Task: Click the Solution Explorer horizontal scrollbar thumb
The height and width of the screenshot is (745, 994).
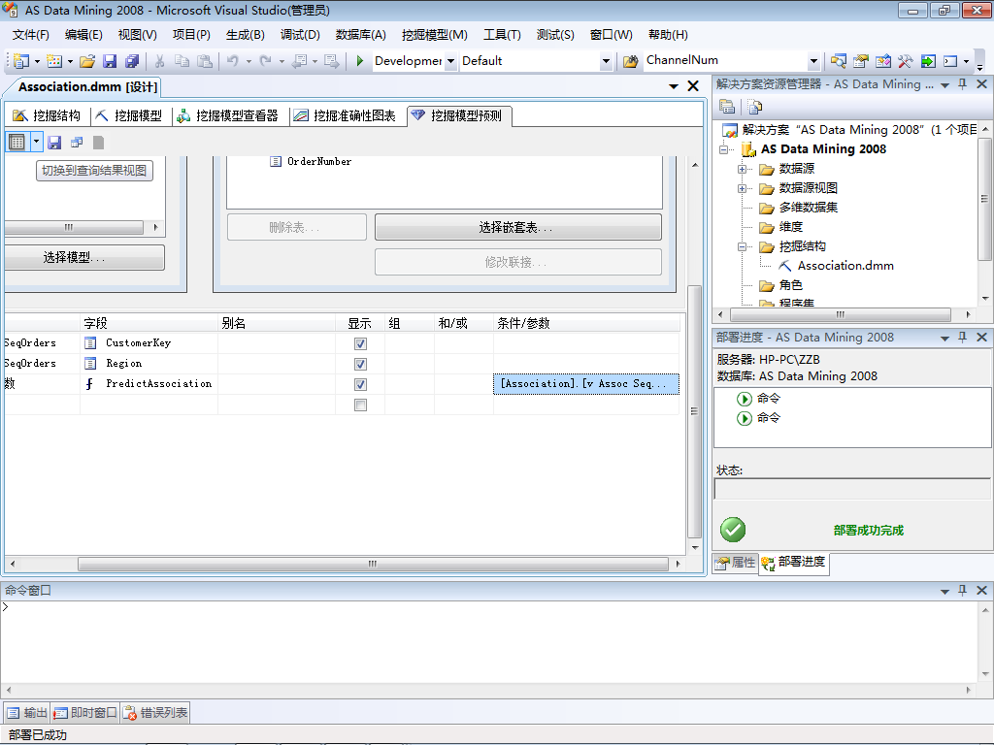Action: pos(840,314)
